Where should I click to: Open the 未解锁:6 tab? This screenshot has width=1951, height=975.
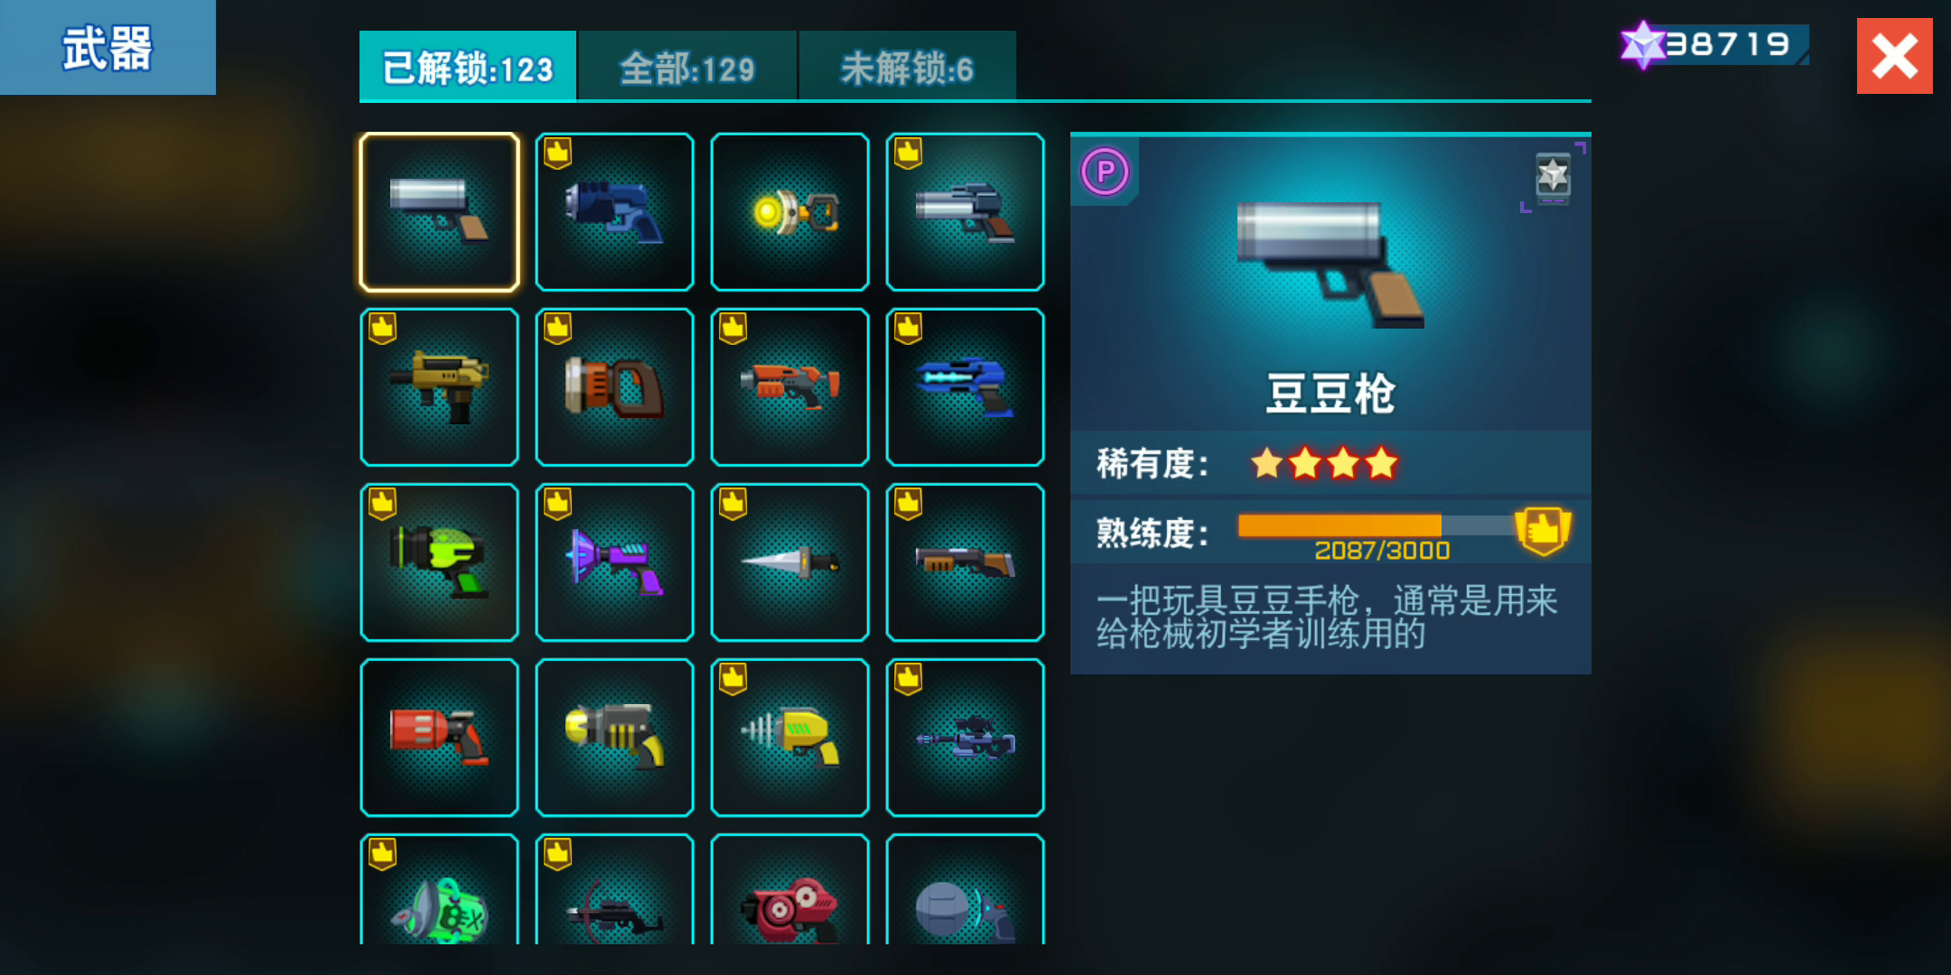(907, 66)
